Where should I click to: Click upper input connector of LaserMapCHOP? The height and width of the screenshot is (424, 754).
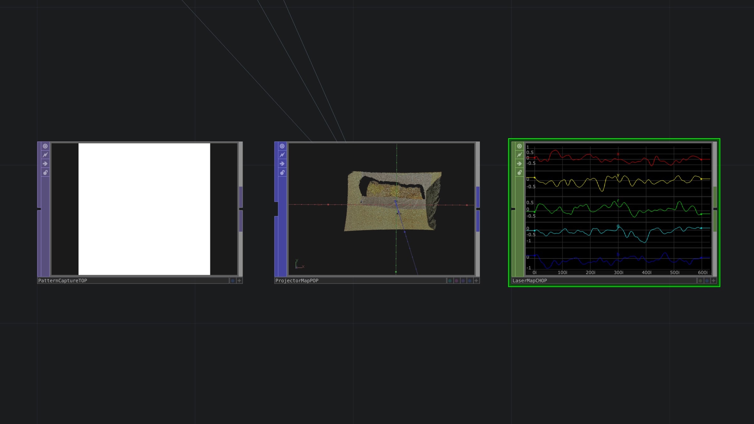513,175
